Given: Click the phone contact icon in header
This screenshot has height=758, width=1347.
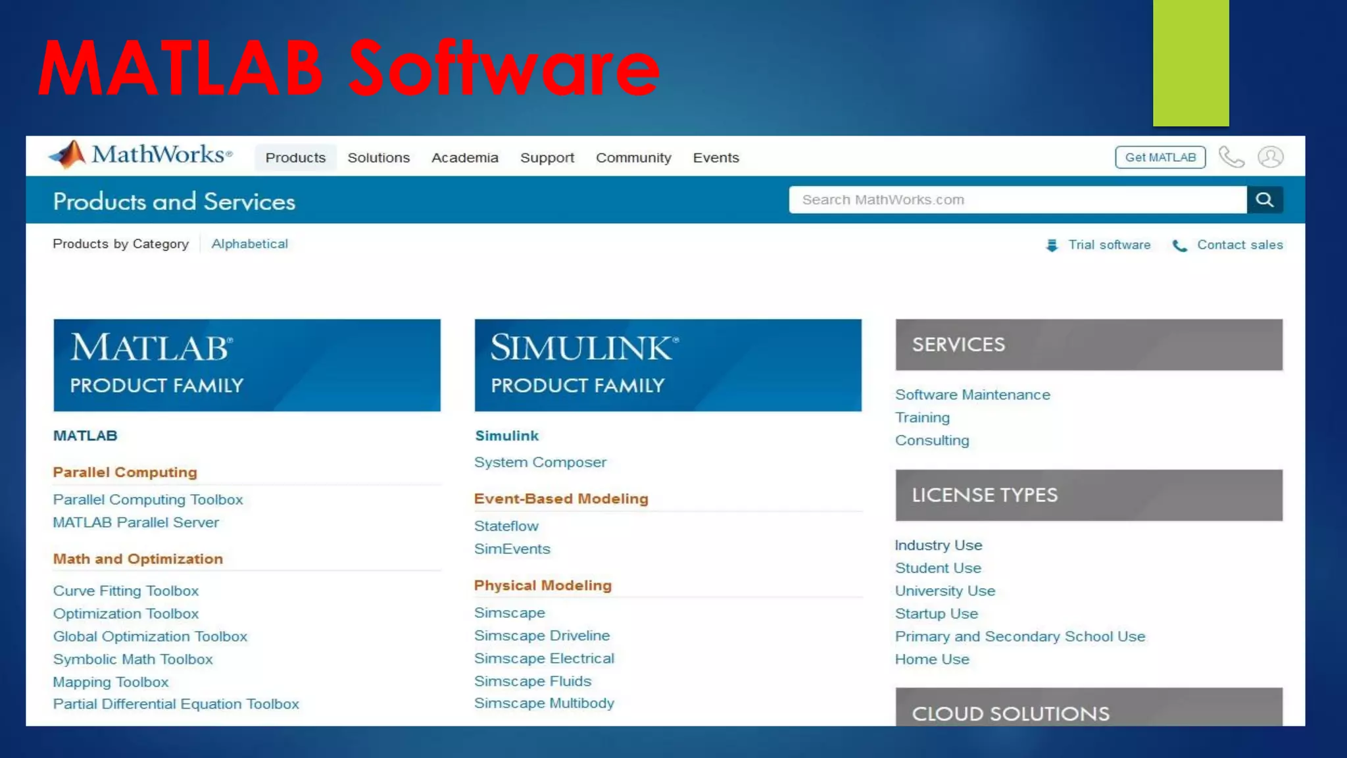Looking at the screenshot, I should [x=1231, y=157].
